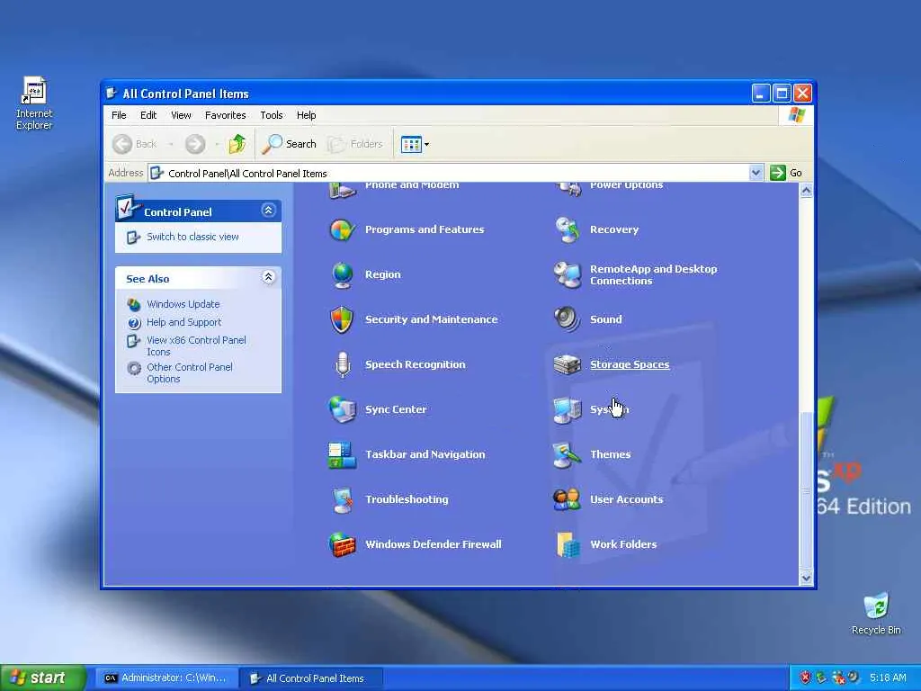Click the Sync Center label text
The image size is (921, 691).
[x=396, y=409]
